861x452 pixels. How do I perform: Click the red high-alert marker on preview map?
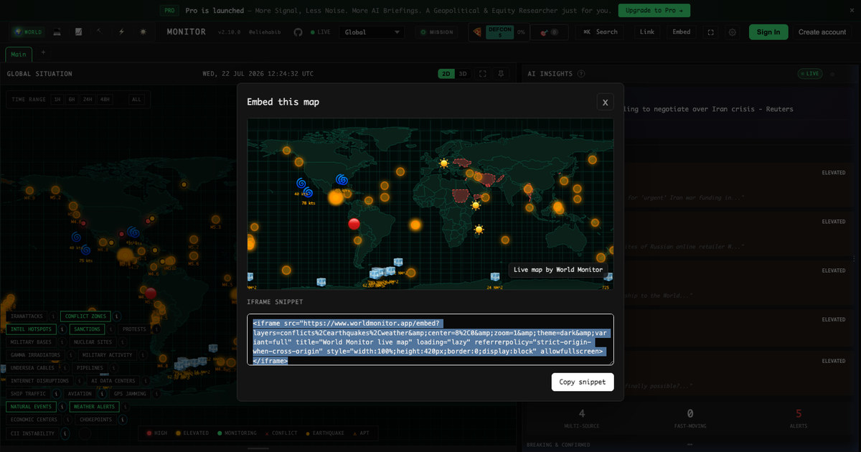pyautogui.click(x=354, y=224)
